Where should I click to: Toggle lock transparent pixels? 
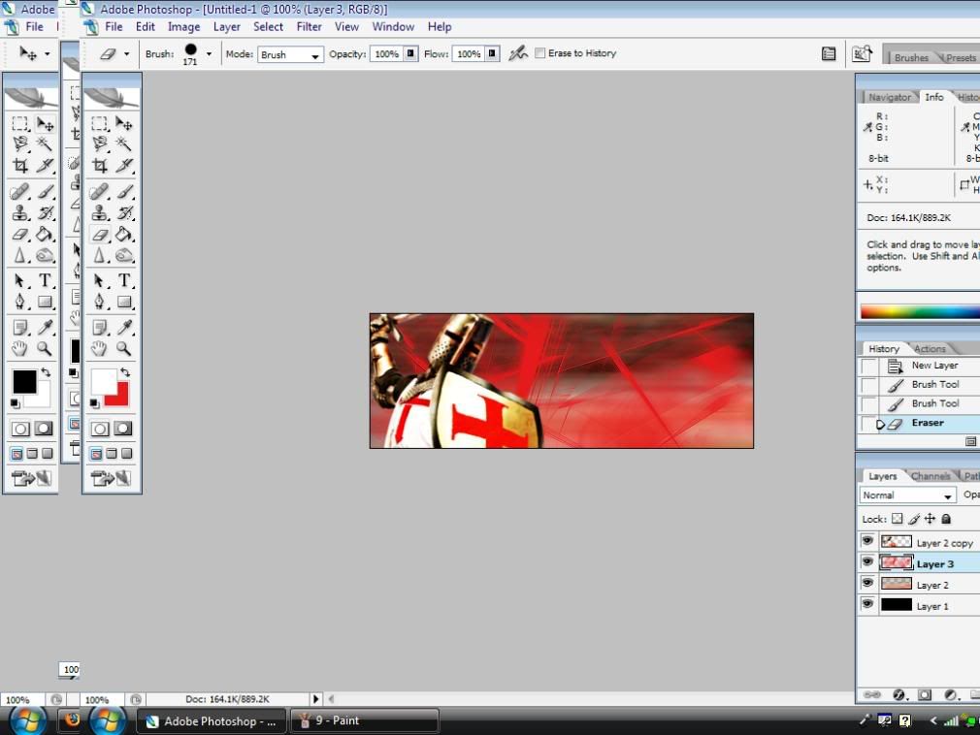(897, 519)
